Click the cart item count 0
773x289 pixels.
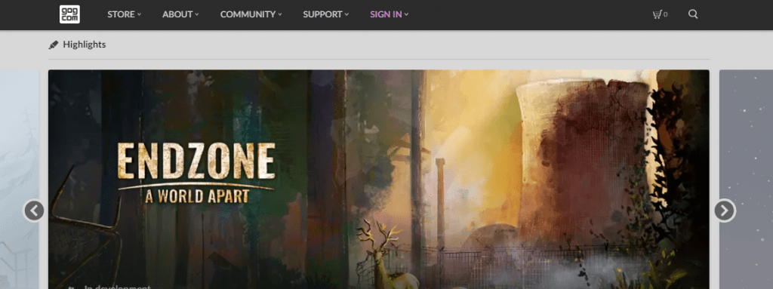point(666,15)
